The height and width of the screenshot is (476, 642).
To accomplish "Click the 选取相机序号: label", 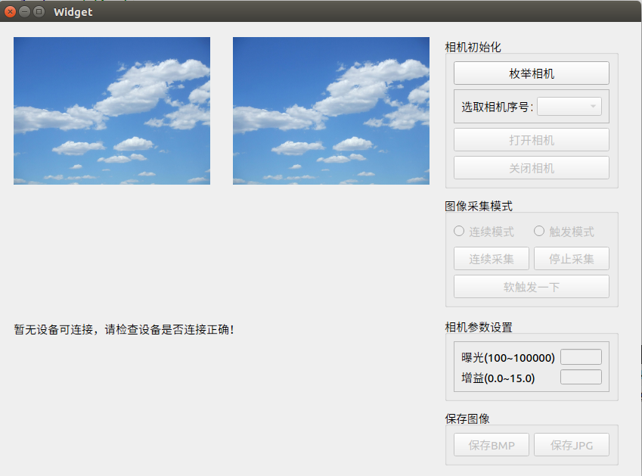I will (x=497, y=107).
